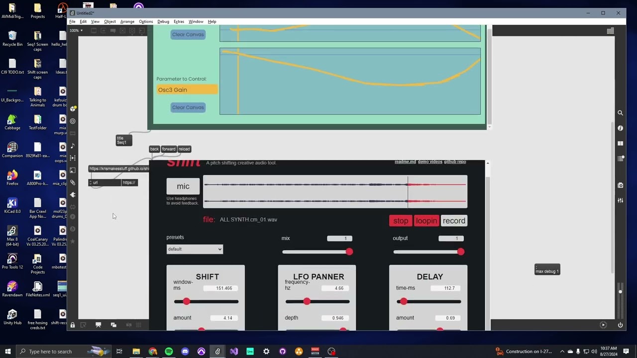Click the url umenu object in patcher

tap(105, 182)
